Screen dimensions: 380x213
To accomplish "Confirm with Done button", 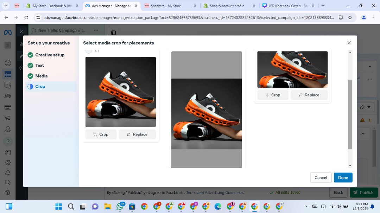I will point(343,178).
